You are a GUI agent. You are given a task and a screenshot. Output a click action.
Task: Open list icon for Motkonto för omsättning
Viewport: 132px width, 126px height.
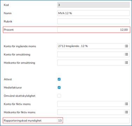click(x=126, y=63)
